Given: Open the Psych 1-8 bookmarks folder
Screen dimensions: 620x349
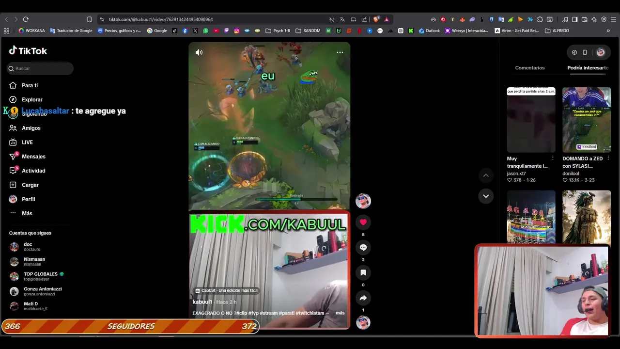Looking at the screenshot, I should [x=278, y=31].
